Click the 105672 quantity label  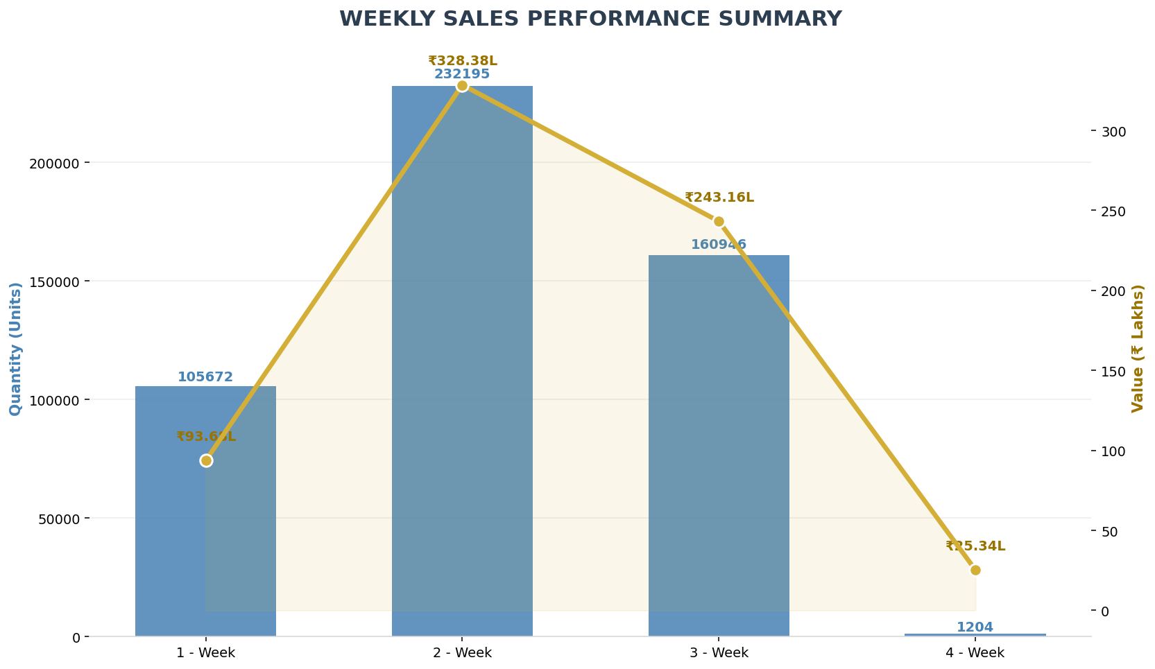click(205, 377)
